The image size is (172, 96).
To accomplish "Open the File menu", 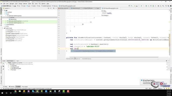I will tap(1, 4).
